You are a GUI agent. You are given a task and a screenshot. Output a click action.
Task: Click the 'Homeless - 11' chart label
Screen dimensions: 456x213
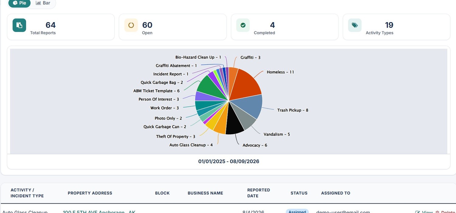[x=280, y=72]
